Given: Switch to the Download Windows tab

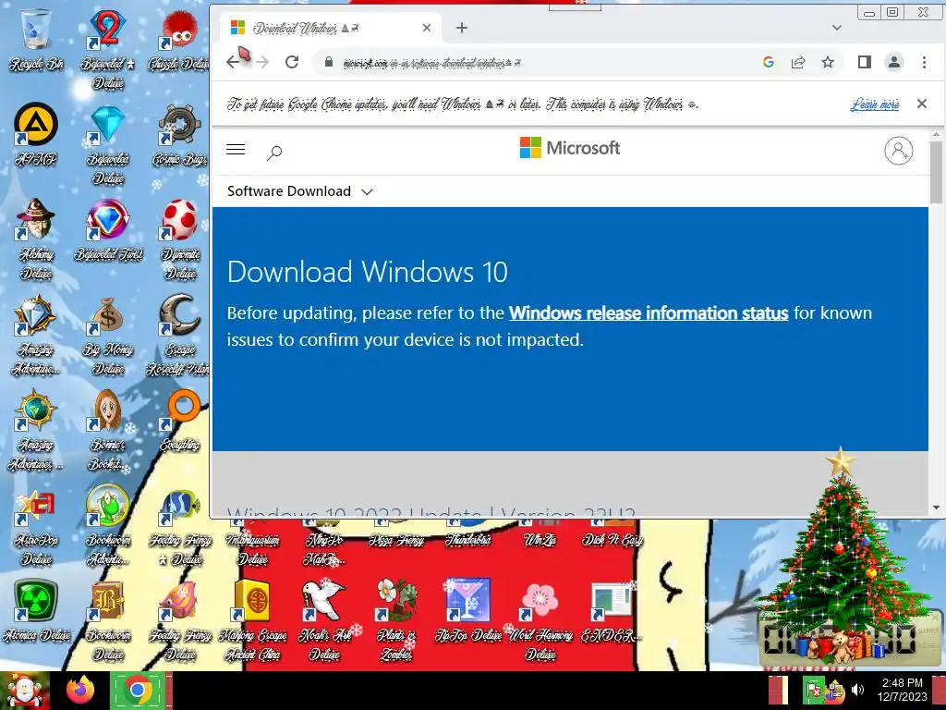Looking at the screenshot, I should [329, 28].
